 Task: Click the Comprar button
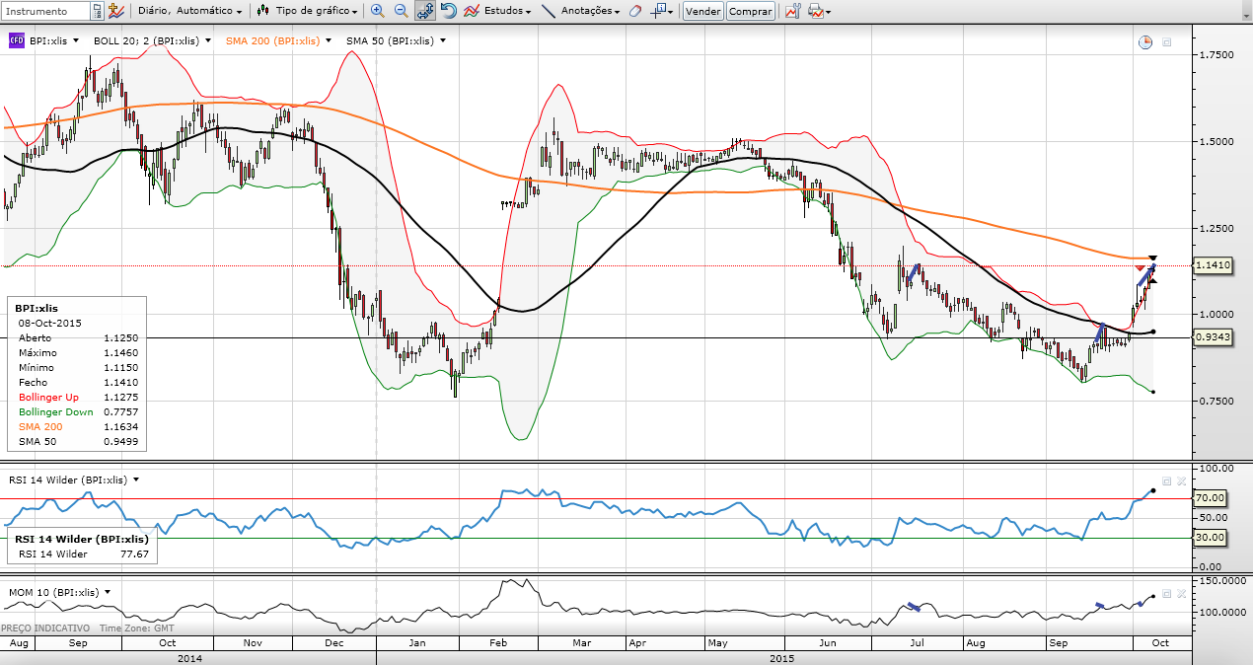tap(750, 11)
